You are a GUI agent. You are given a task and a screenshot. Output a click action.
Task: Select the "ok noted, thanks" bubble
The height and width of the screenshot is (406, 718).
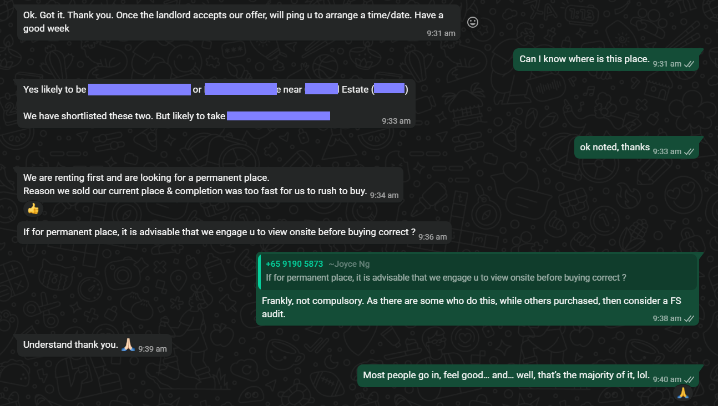click(x=614, y=147)
